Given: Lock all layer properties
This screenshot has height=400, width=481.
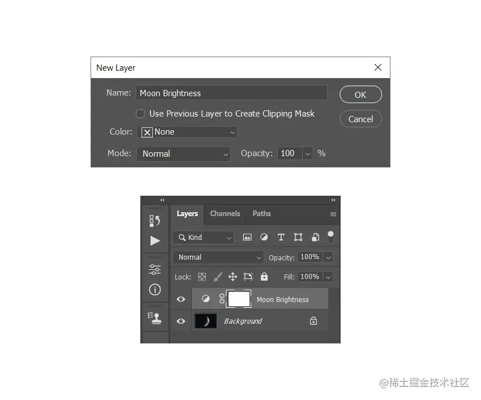Looking at the screenshot, I should (x=263, y=277).
